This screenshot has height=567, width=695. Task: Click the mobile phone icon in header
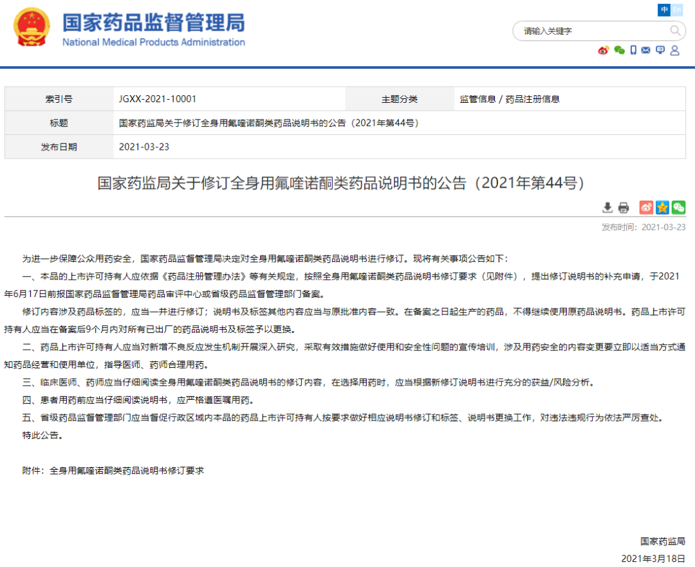633,50
